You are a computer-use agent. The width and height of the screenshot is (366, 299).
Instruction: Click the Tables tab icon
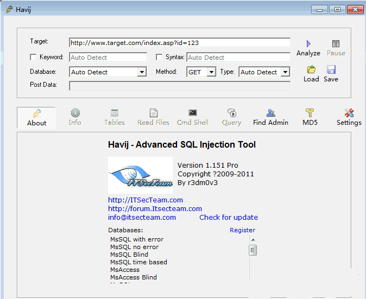pyautogui.click(x=115, y=113)
